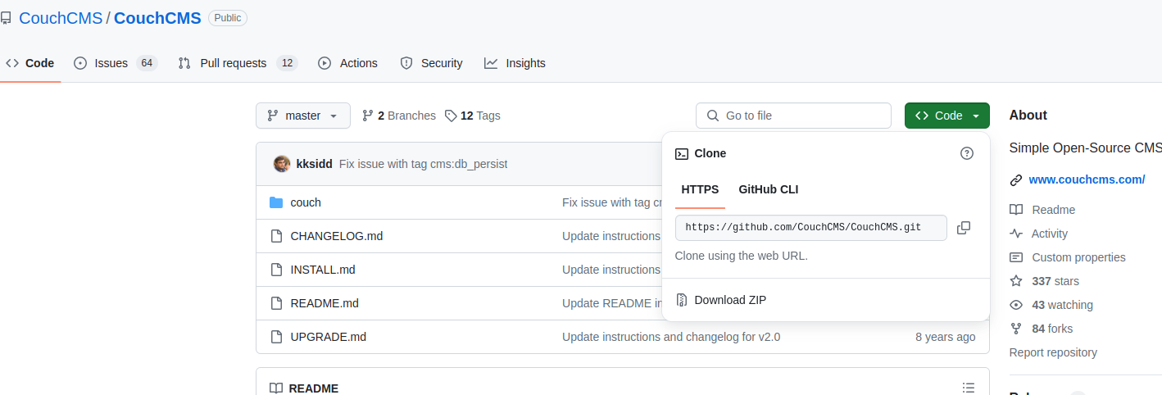Click the file icon beside INSTALL.md

276,270
